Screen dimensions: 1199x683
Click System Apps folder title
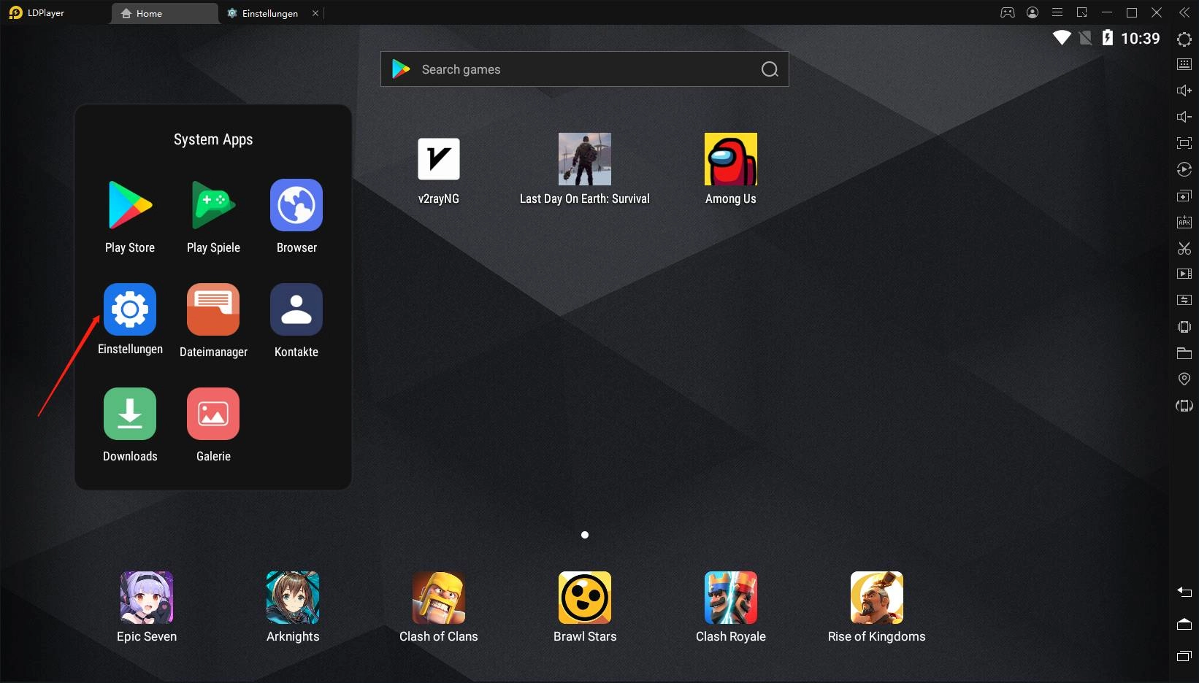pos(213,139)
